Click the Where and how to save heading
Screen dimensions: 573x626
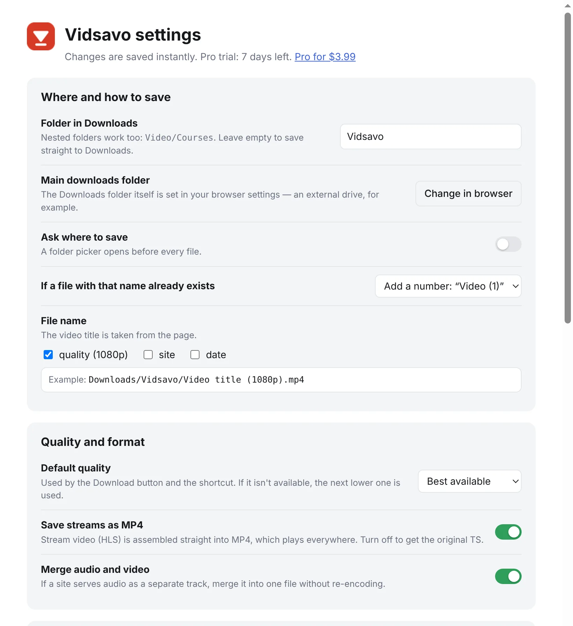coord(106,97)
